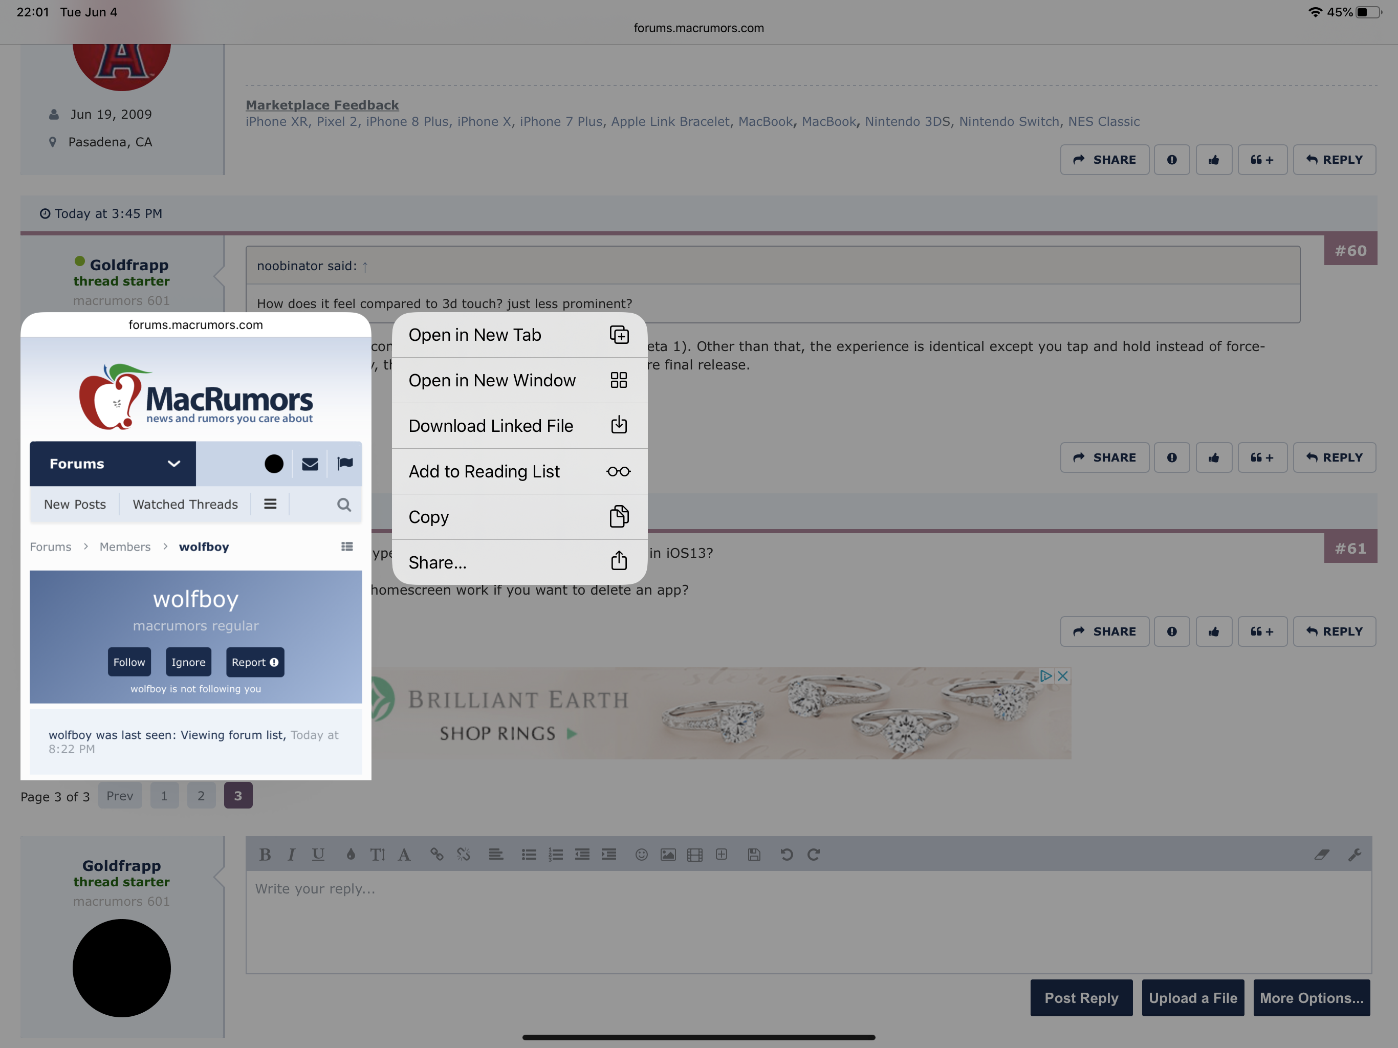Image resolution: width=1398 pixels, height=1048 pixels.
Task: Open inbox envelope icon in preview
Action: tap(310, 464)
